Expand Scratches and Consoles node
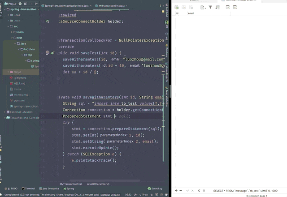This screenshot has height=197, width=287. tap(5, 118)
